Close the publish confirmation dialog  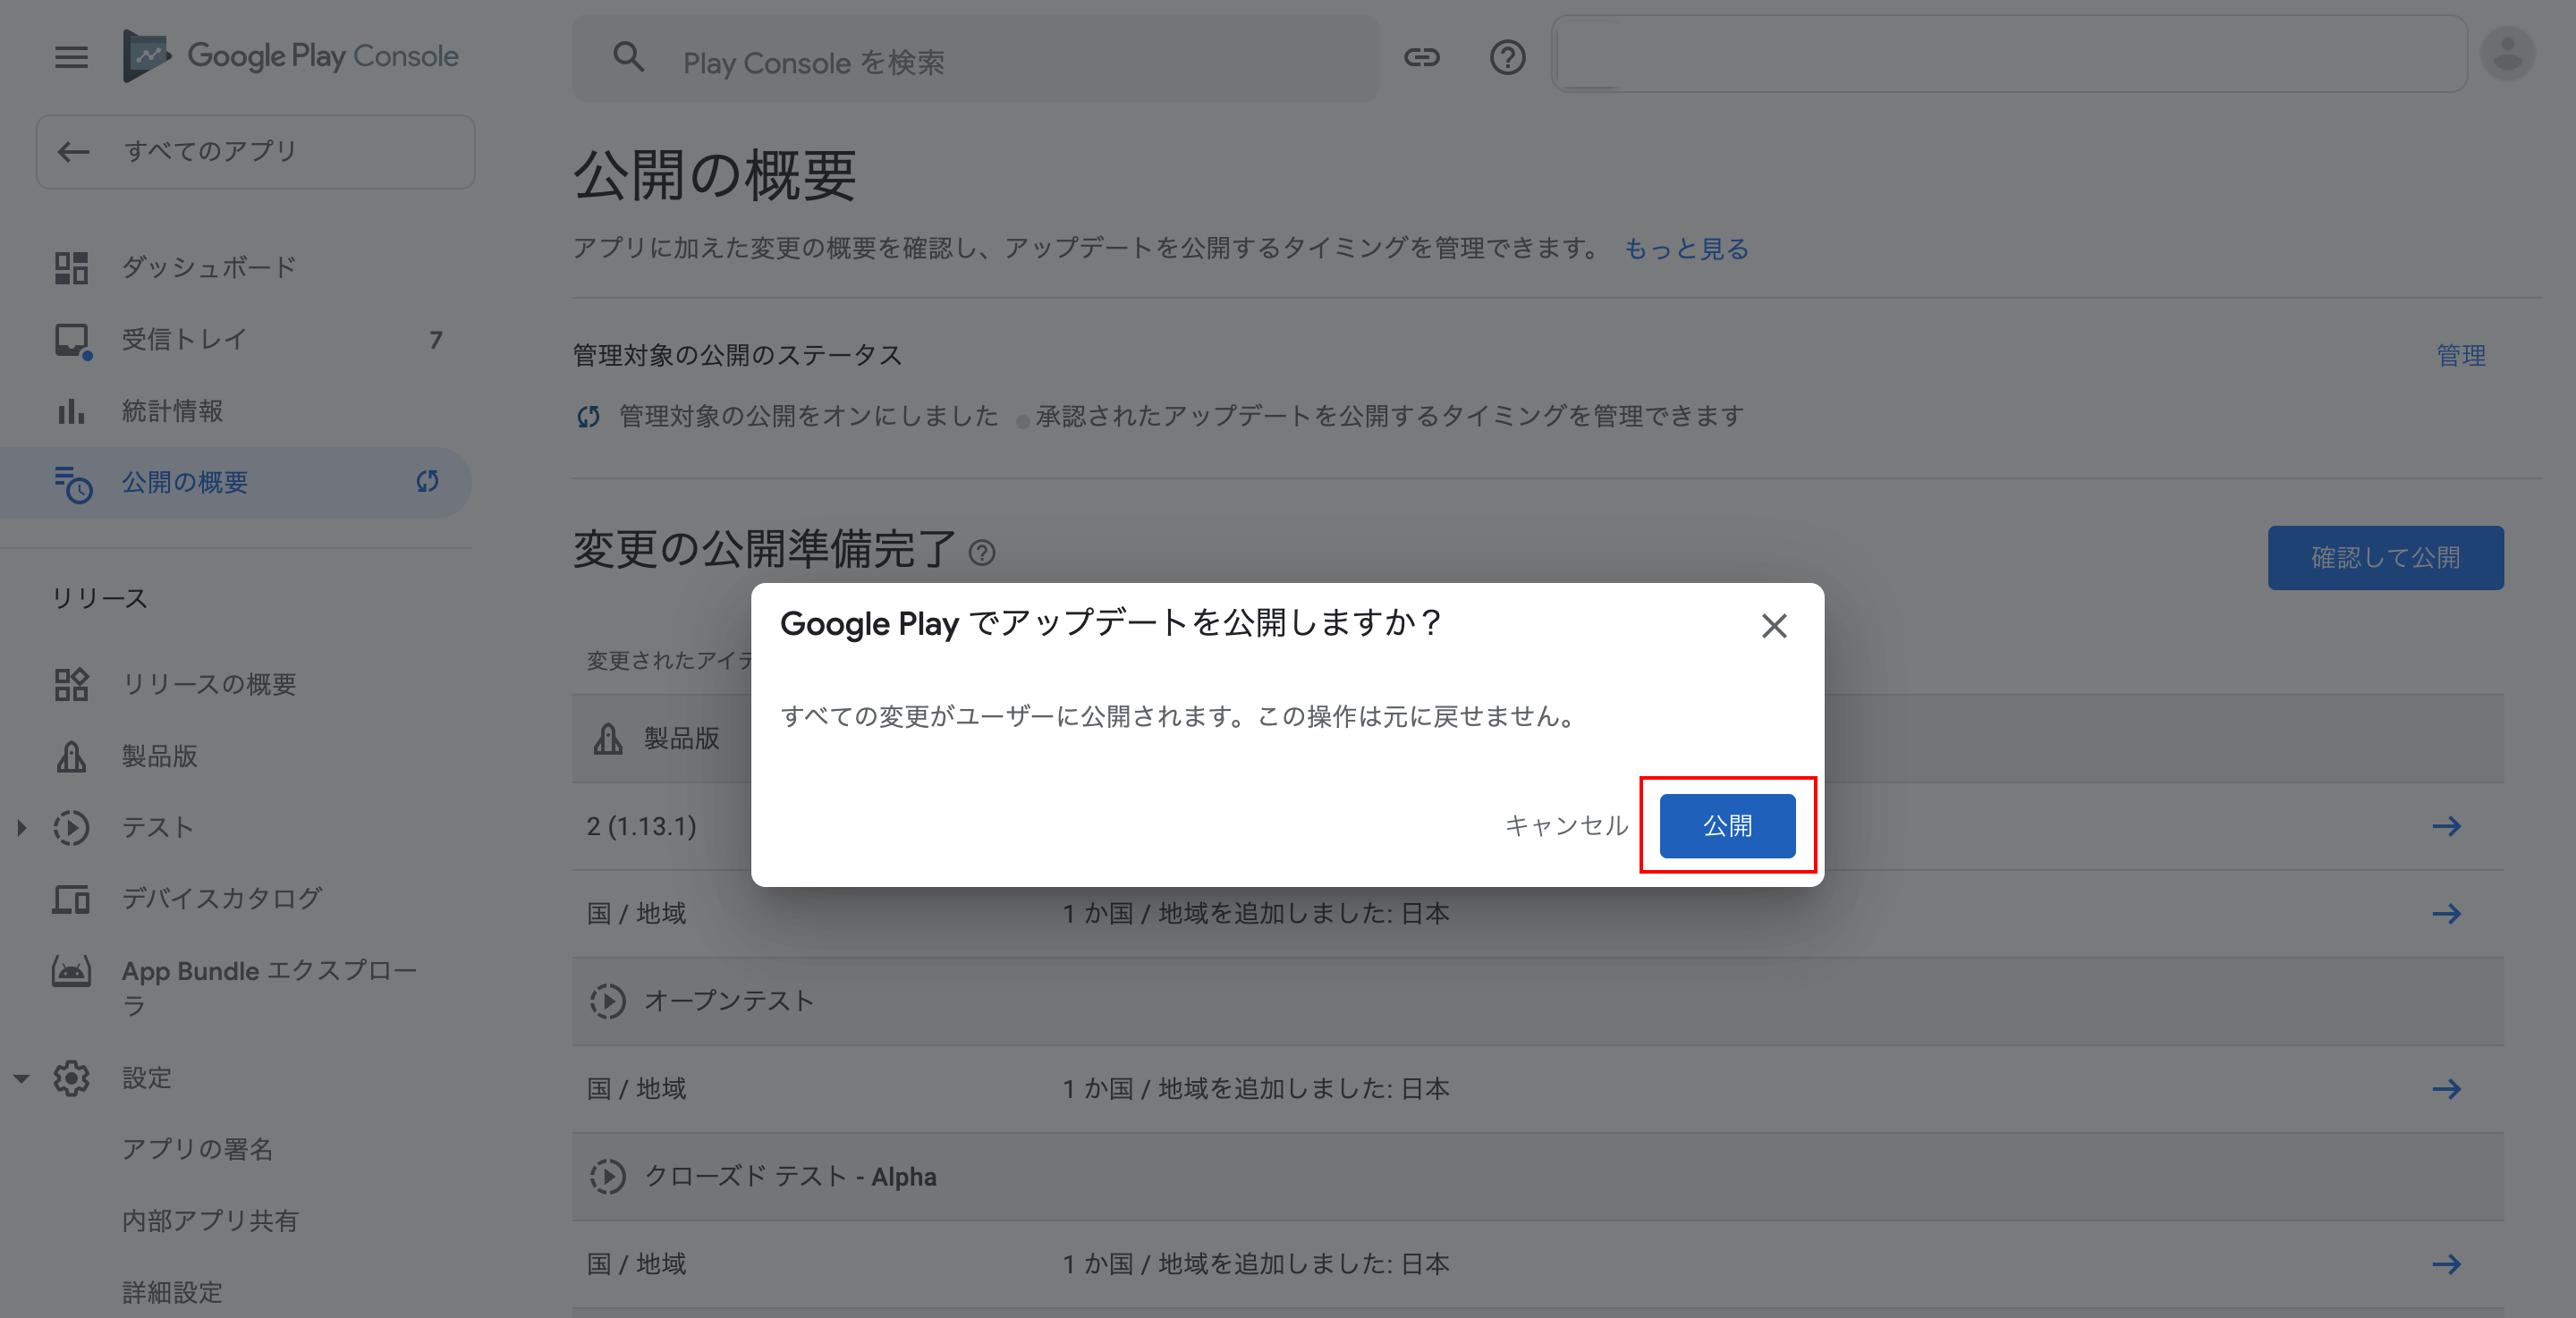point(1774,626)
